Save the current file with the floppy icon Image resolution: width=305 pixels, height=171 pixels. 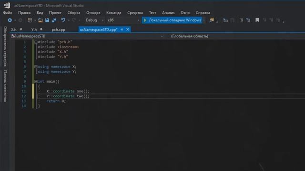47,20
